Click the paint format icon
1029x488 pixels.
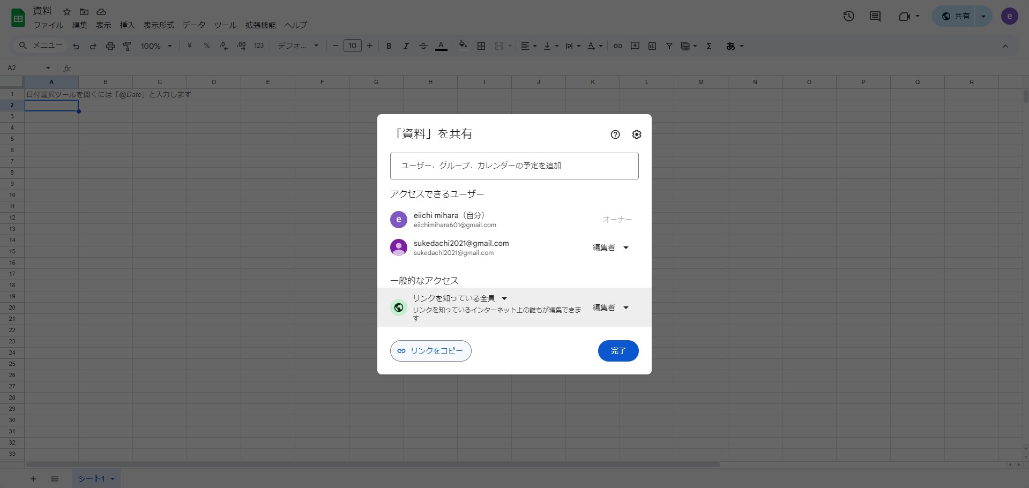pos(128,46)
